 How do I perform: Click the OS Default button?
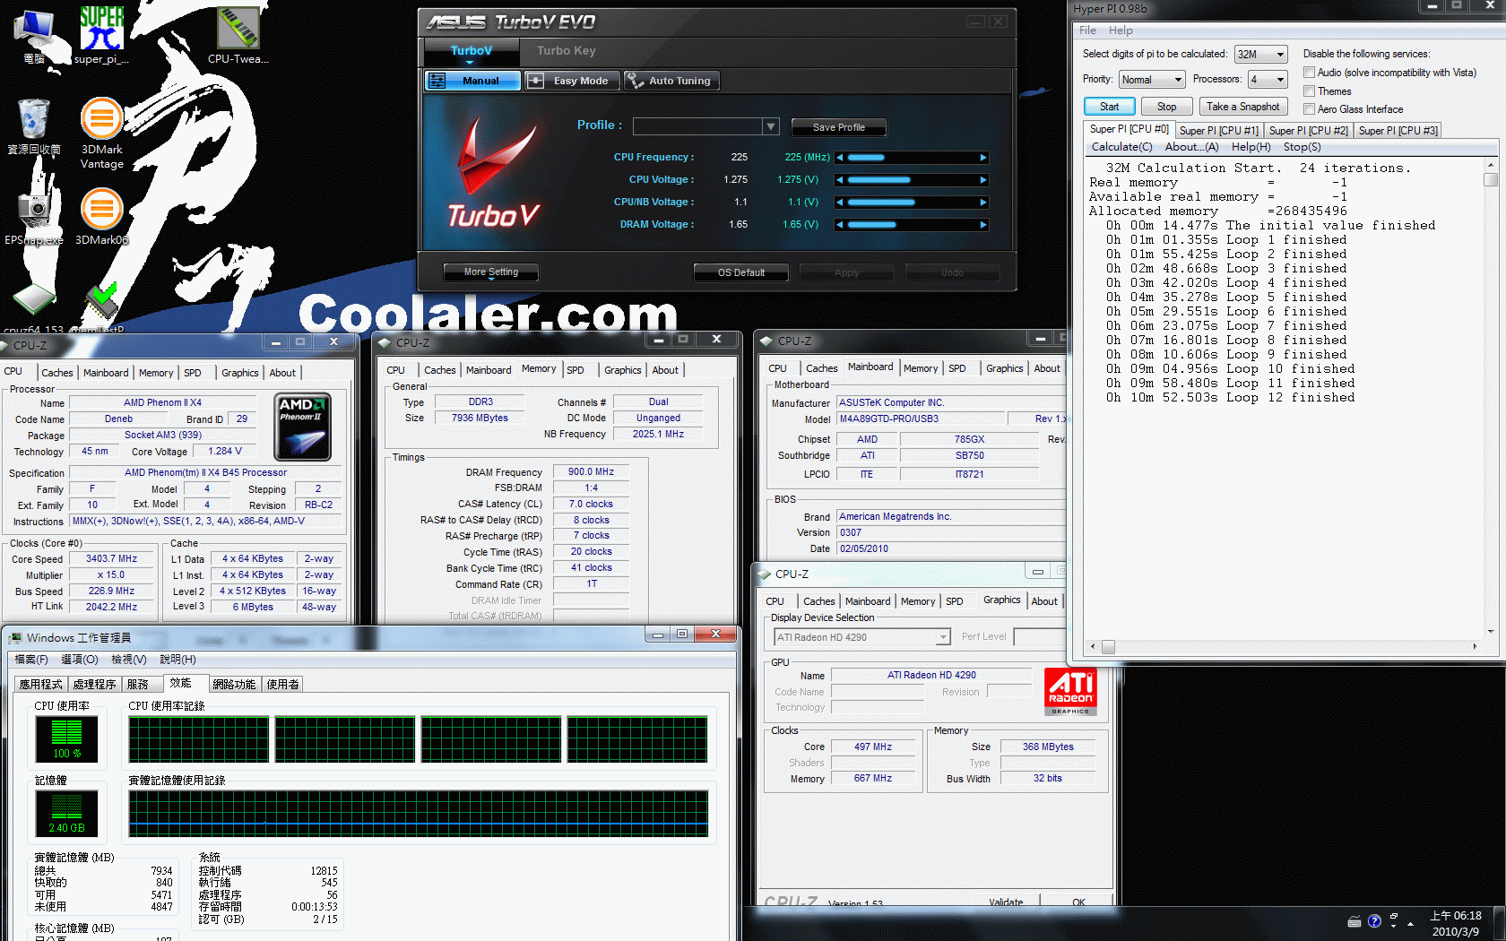pyautogui.click(x=741, y=272)
